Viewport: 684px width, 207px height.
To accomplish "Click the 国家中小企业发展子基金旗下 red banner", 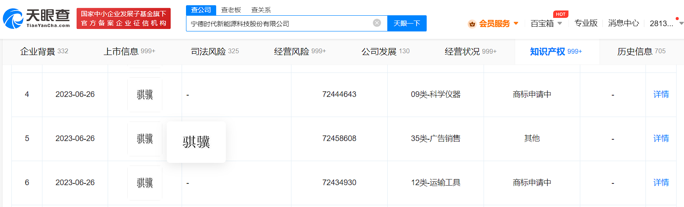I will (x=123, y=19).
